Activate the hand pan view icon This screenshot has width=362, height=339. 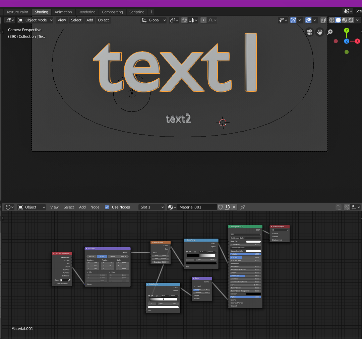pos(319,32)
